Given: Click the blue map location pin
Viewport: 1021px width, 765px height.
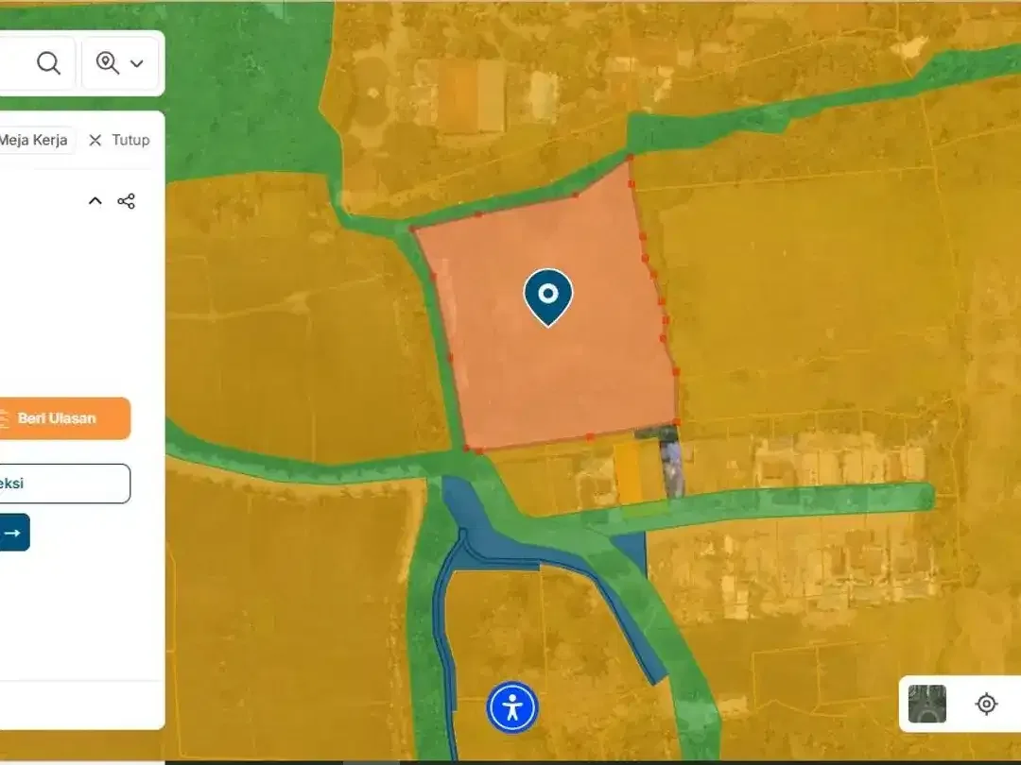Looking at the screenshot, I should 548,297.
